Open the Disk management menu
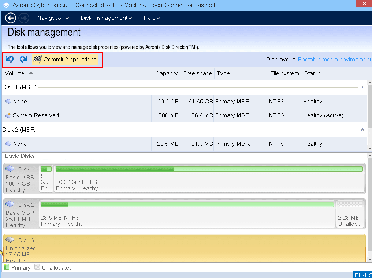This screenshot has height=278, width=372. click(105, 18)
